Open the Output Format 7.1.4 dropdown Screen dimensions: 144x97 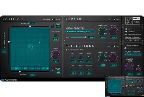coord(133,54)
